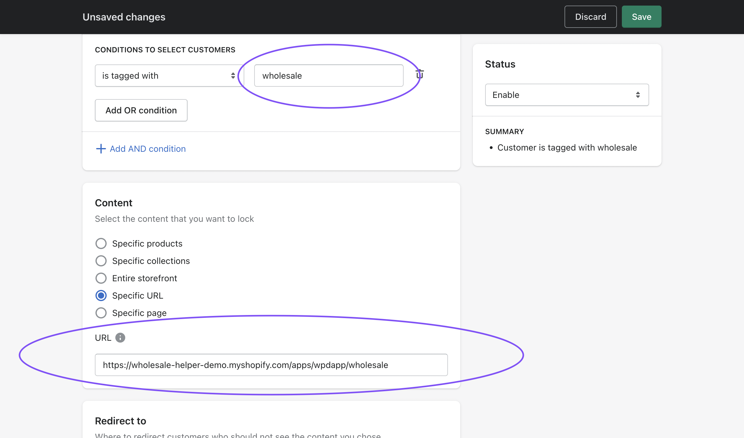Image resolution: width=744 pixels, height=438 pixels.
Task: Click the Redirect to heading
Action: pyautogui.click(x=121, y=421)
